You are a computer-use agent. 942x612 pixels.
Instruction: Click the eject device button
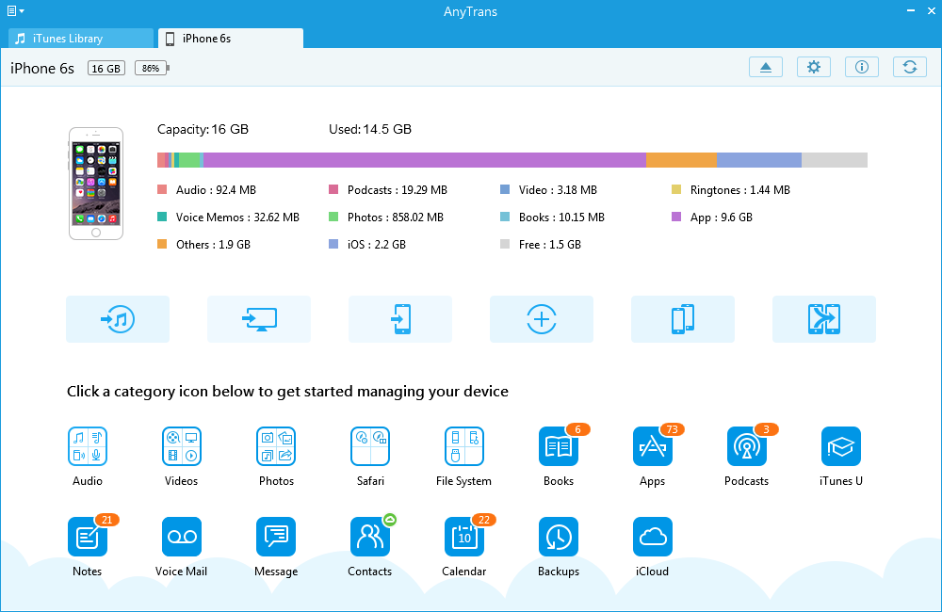click(x=765, y=67)
